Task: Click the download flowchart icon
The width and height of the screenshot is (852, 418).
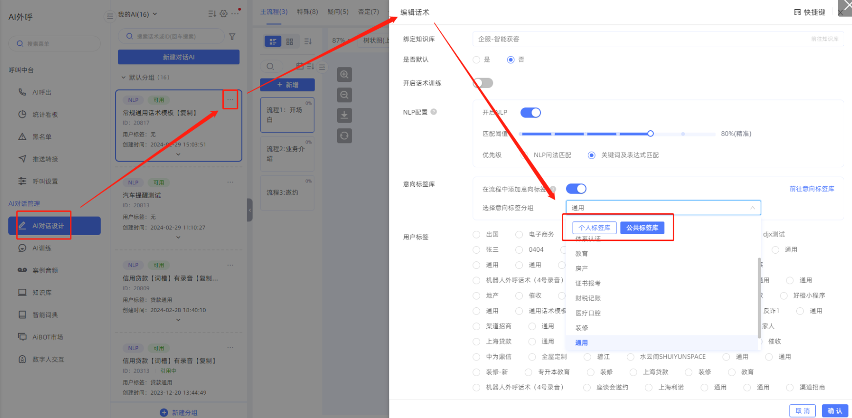Action: tap(344, 115)
